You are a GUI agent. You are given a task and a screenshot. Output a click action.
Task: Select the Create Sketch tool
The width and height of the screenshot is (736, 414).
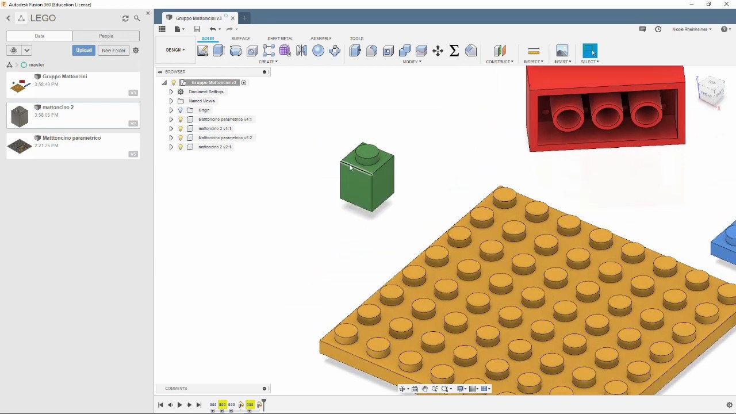(x=202, y=51)
